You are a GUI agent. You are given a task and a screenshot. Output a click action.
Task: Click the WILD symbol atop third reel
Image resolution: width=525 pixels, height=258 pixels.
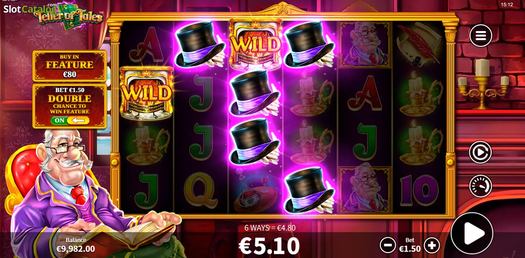pos(256,44)
